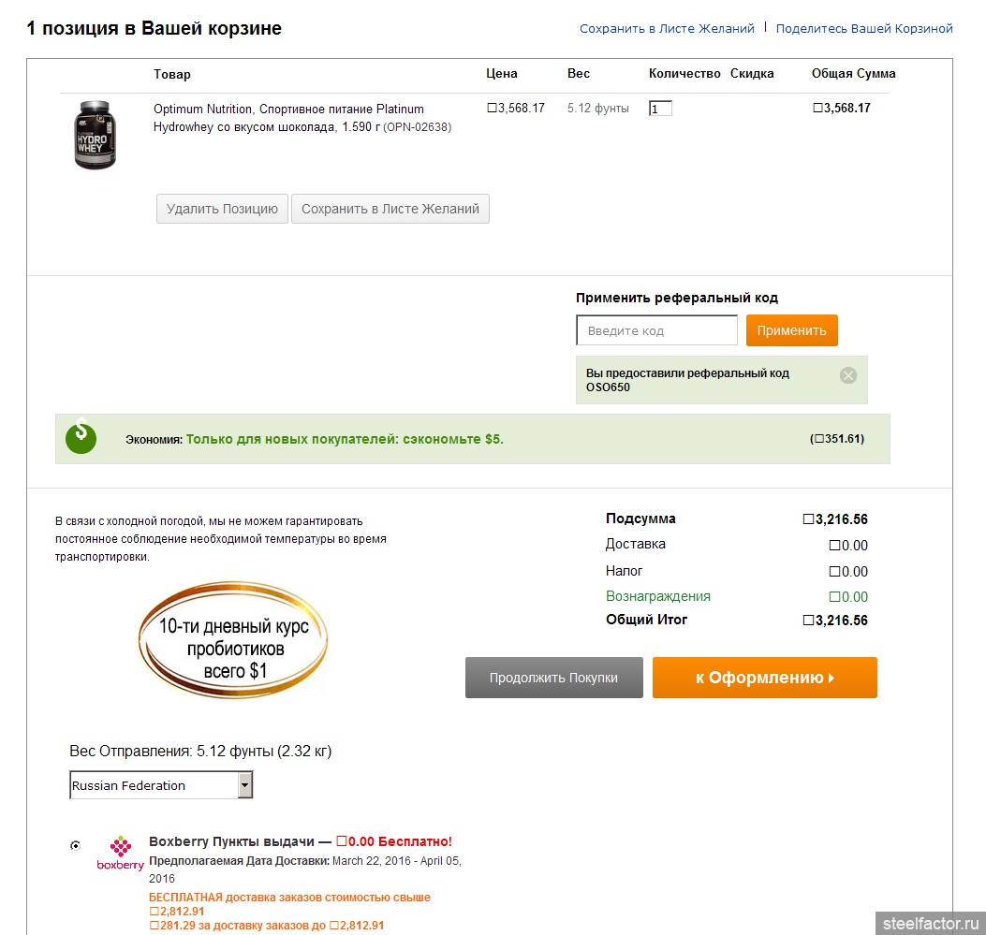This screenshot has width=986, height=935.
Task: Click the green Вознаграждения link
Action: (x=657, y=596)
